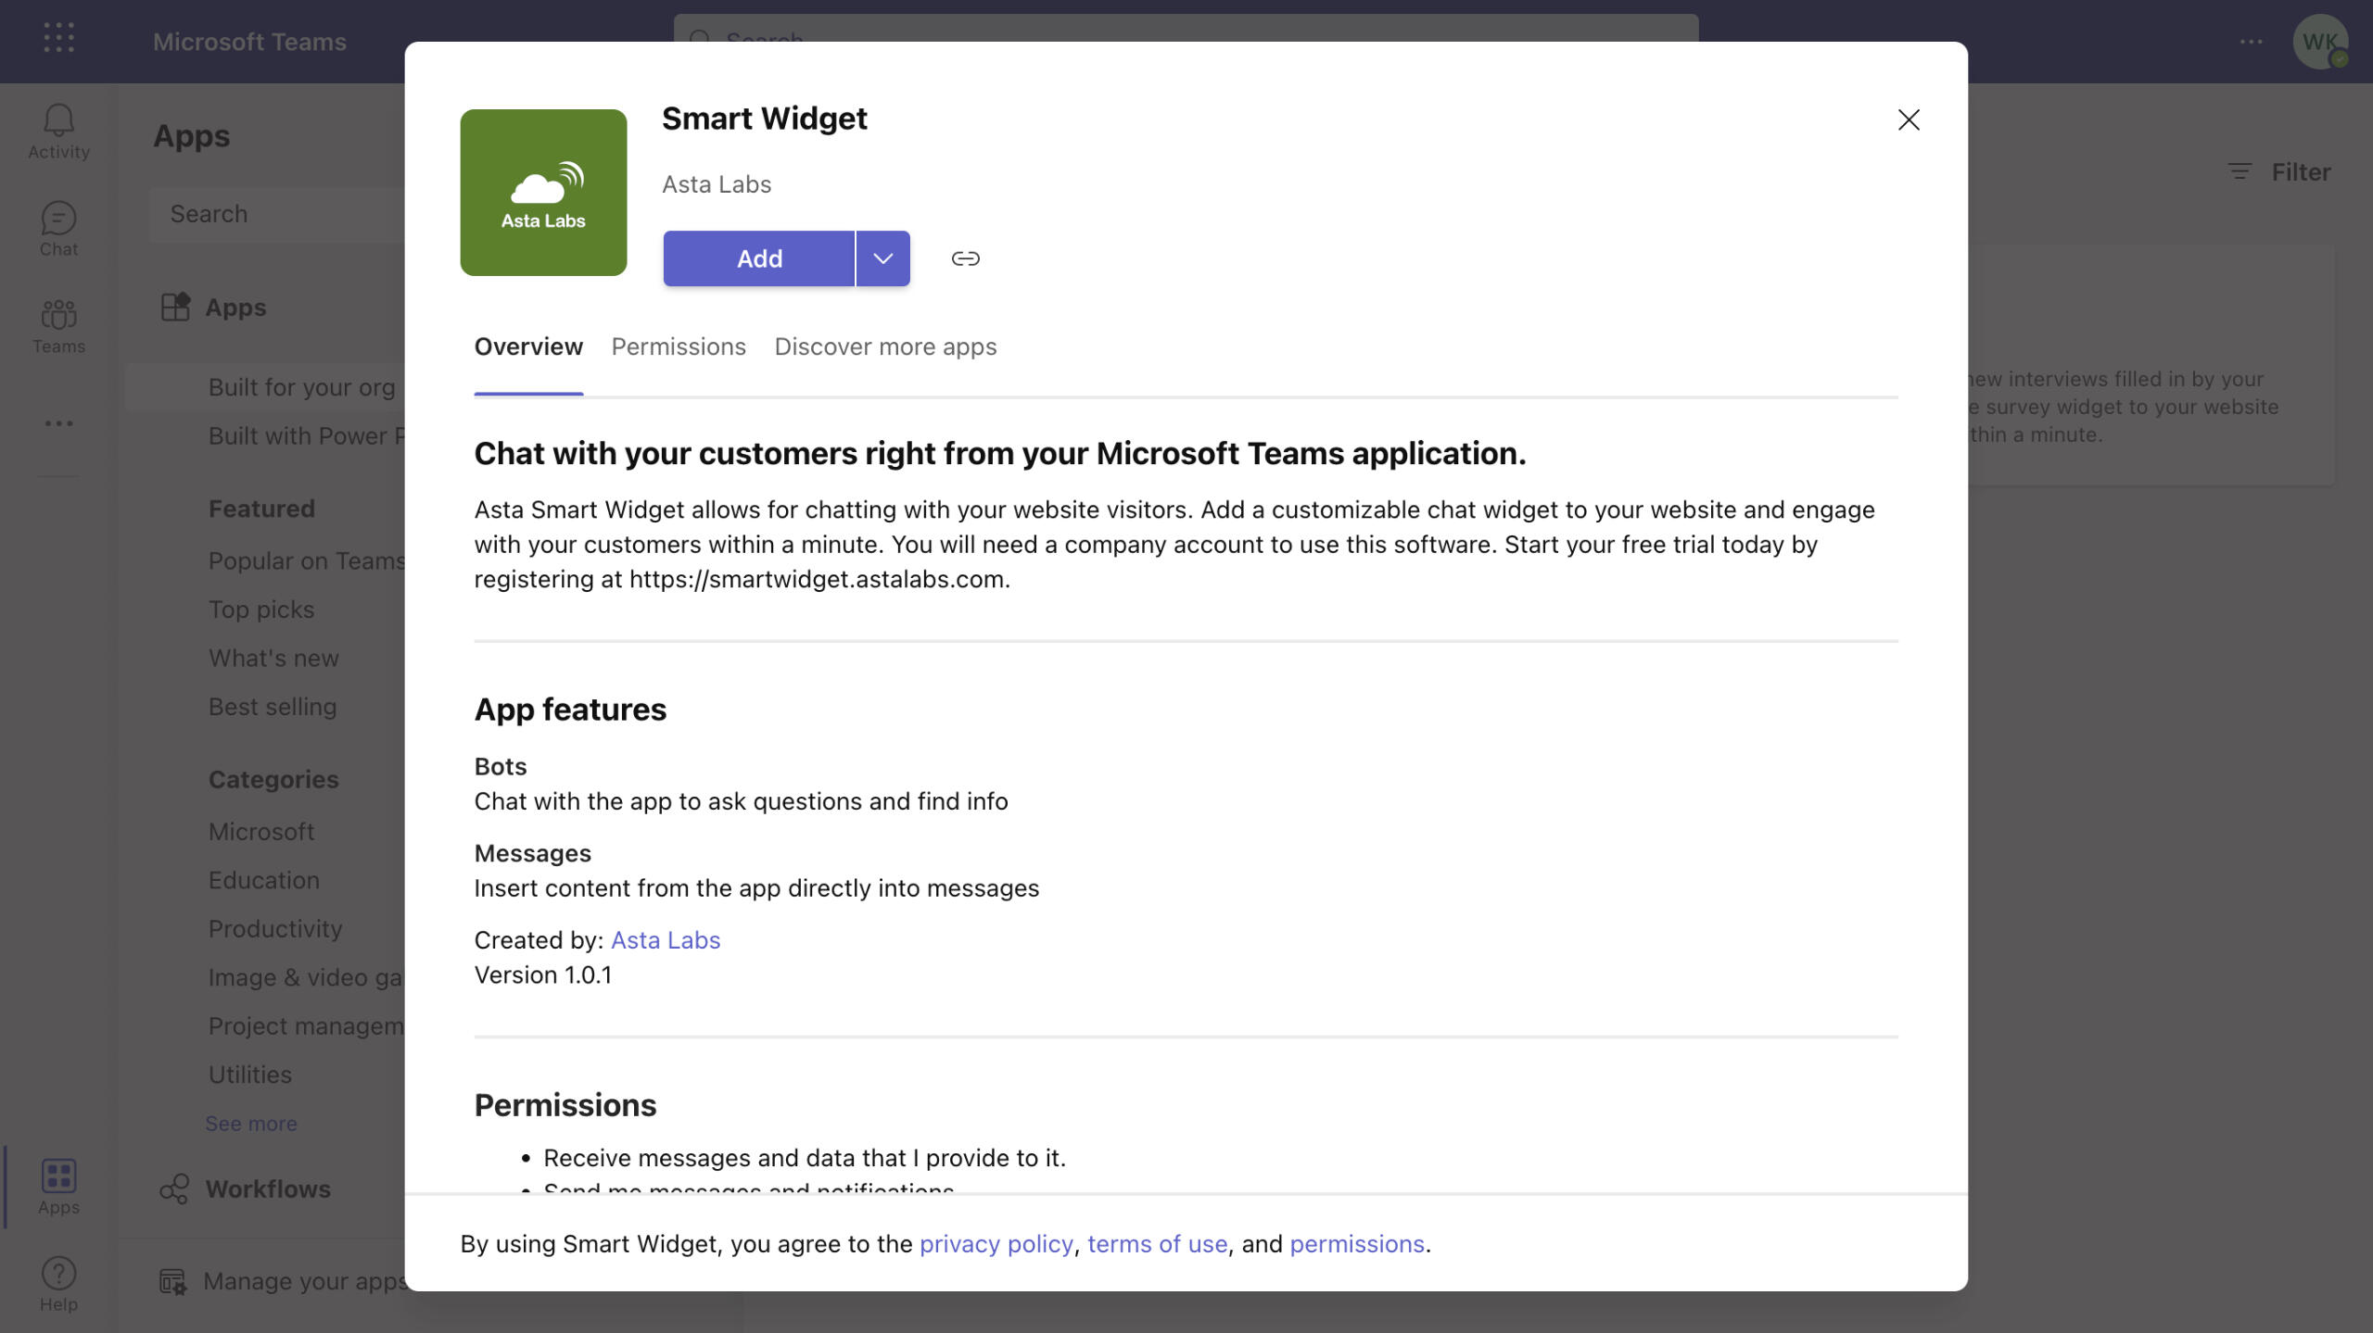This screenshot has width=2373, height=1333.
Task: Select the Education category
Action: coord(264,880)
